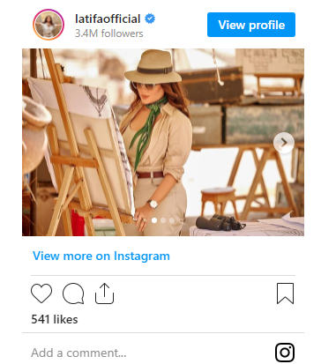
Task: Open the latifaofficial profile picture avatar
Action: [x=49, y=25]
